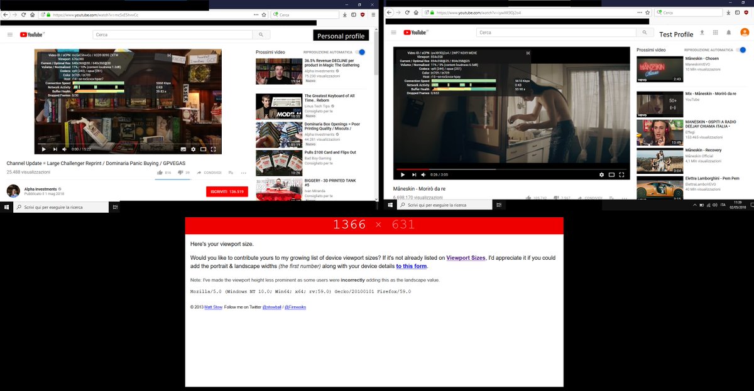
Task: Seek on the right video progress bar
Action: click(511, 168)
